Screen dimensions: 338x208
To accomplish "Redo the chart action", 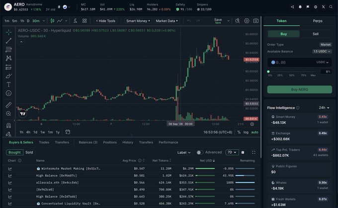I will pyautogui.click(x=198, y=21).
